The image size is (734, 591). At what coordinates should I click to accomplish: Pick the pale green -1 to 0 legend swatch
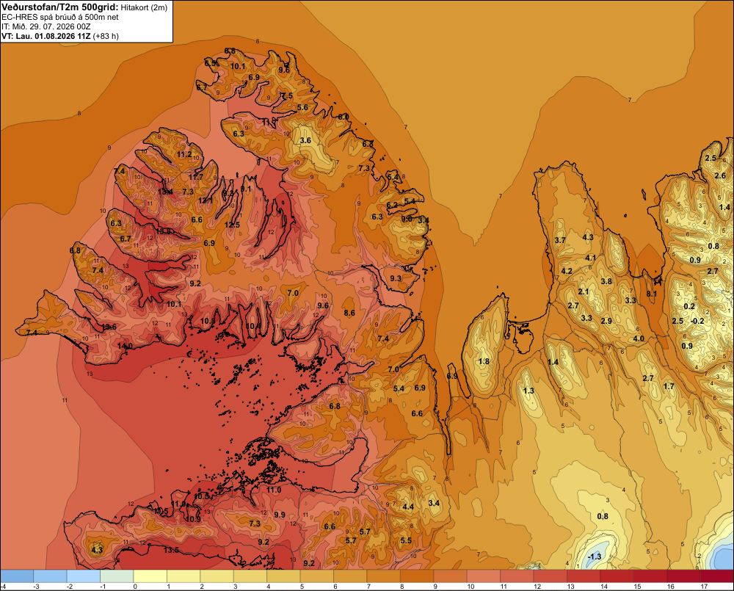point(117,576)
